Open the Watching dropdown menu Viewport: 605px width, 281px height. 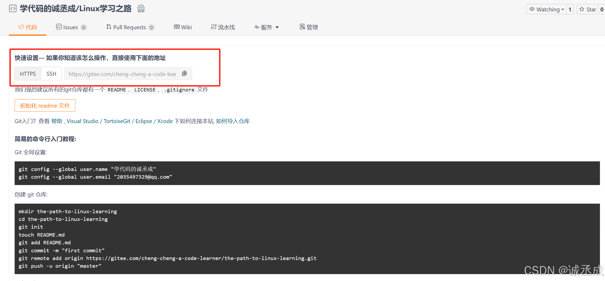(x=546, y=9)
